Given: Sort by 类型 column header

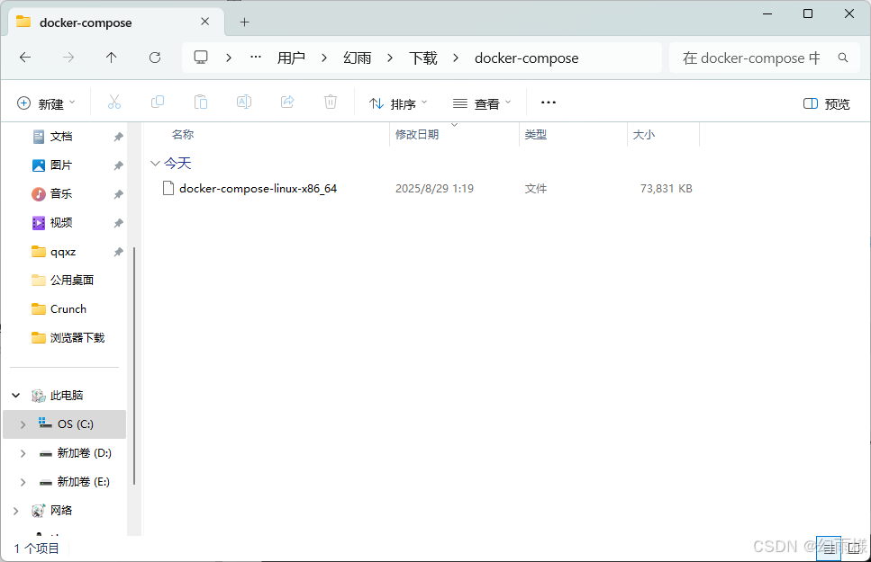Looking at the screenshot, I should [536, 134].
